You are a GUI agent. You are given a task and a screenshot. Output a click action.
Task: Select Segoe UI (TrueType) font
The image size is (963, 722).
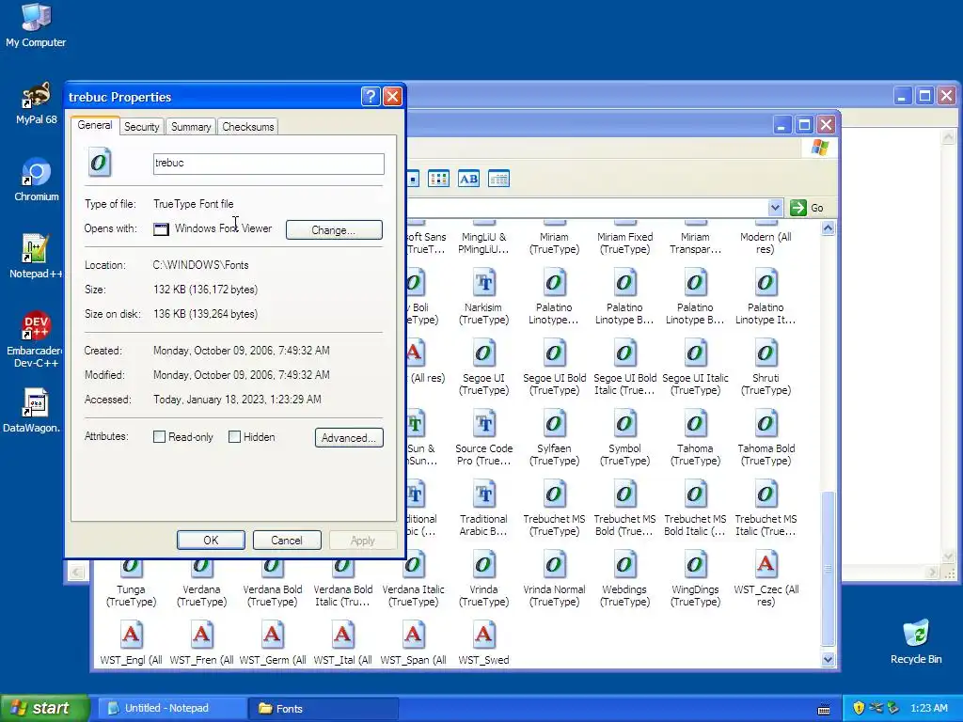click(484, 367)
